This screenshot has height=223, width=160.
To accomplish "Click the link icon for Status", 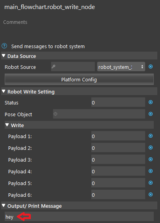I will point(151,102).
